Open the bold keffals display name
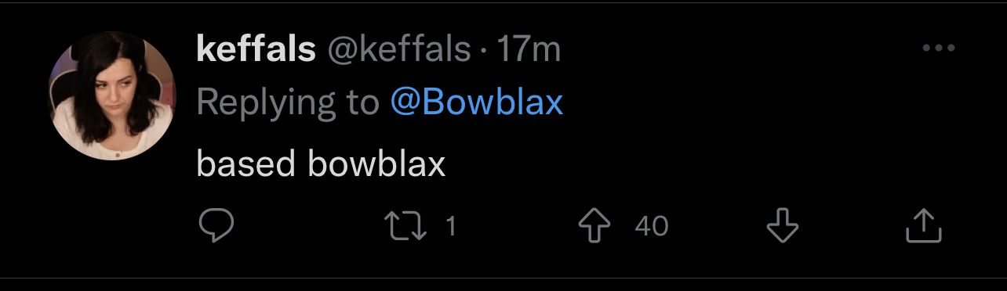The width and height of the screenshot is (1007, 291). tap(256, 50)
